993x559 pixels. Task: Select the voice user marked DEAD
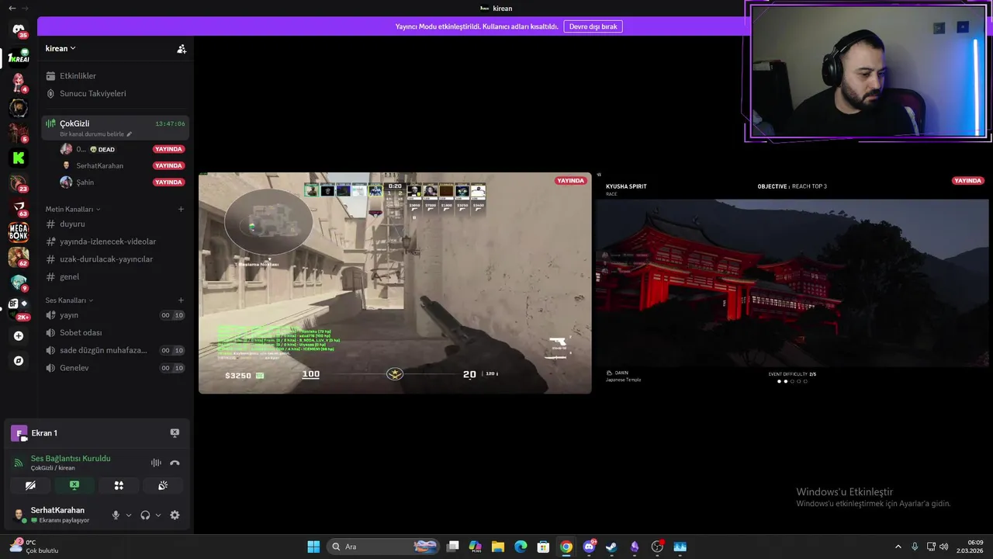click(122, 149)
